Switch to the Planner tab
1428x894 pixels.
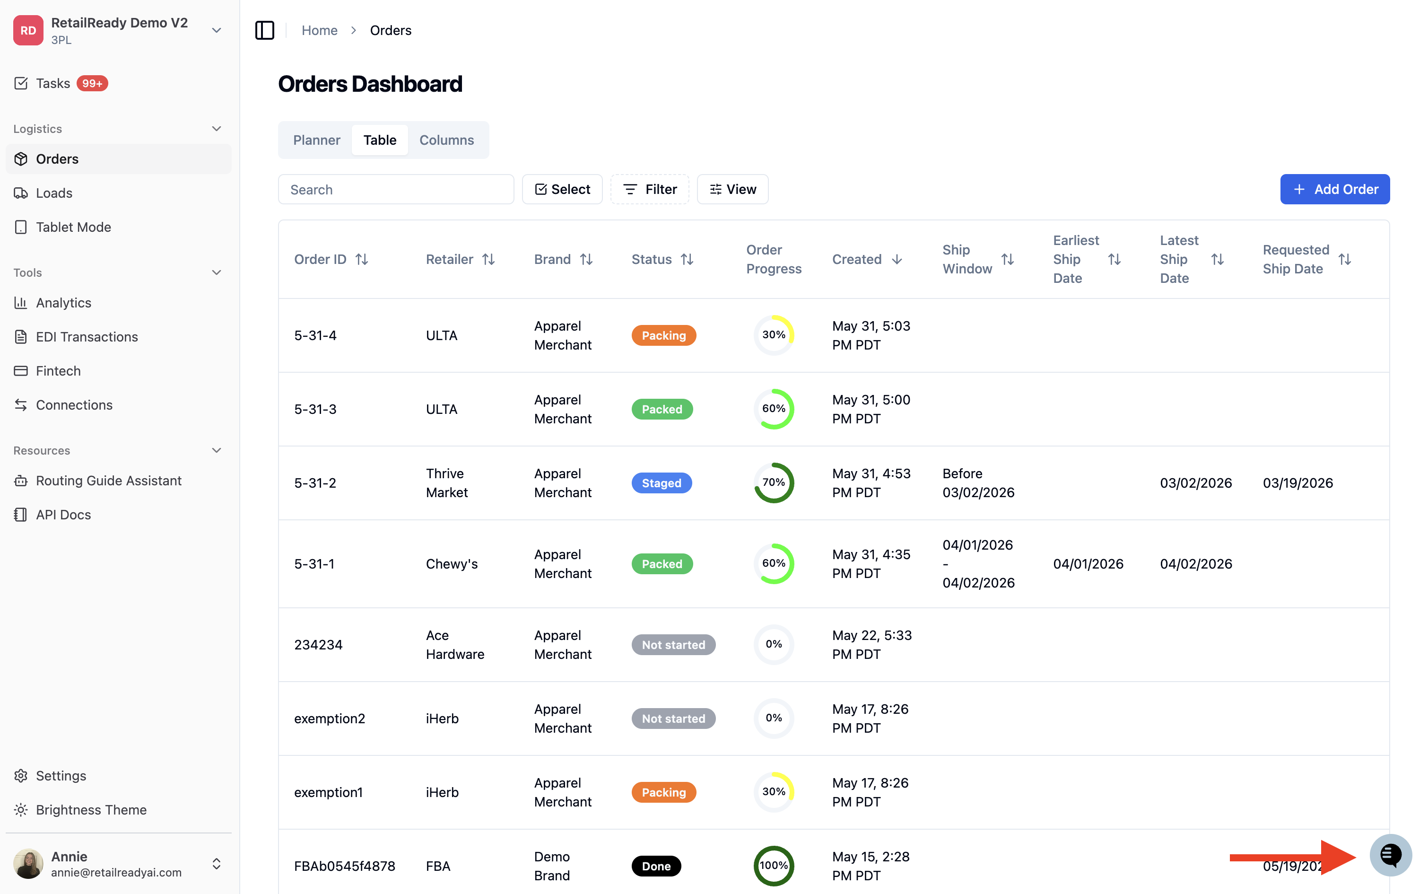[316, 140]
